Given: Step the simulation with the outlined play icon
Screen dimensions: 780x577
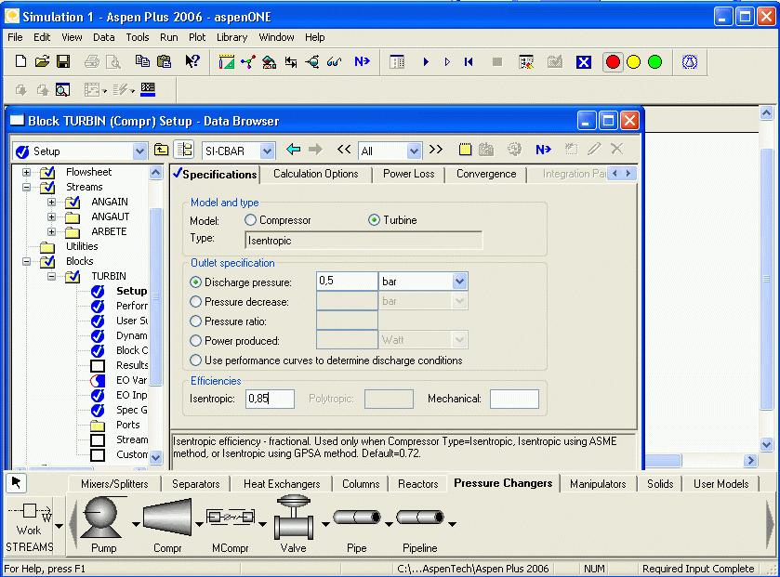Looking at the screenshot, I should (447, 62).
